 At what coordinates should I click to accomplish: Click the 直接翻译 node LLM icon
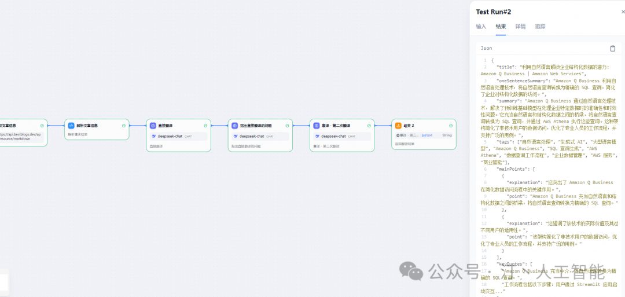click(153, 125)
